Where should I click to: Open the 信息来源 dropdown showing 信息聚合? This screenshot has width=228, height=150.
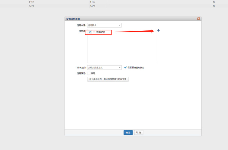104,25
